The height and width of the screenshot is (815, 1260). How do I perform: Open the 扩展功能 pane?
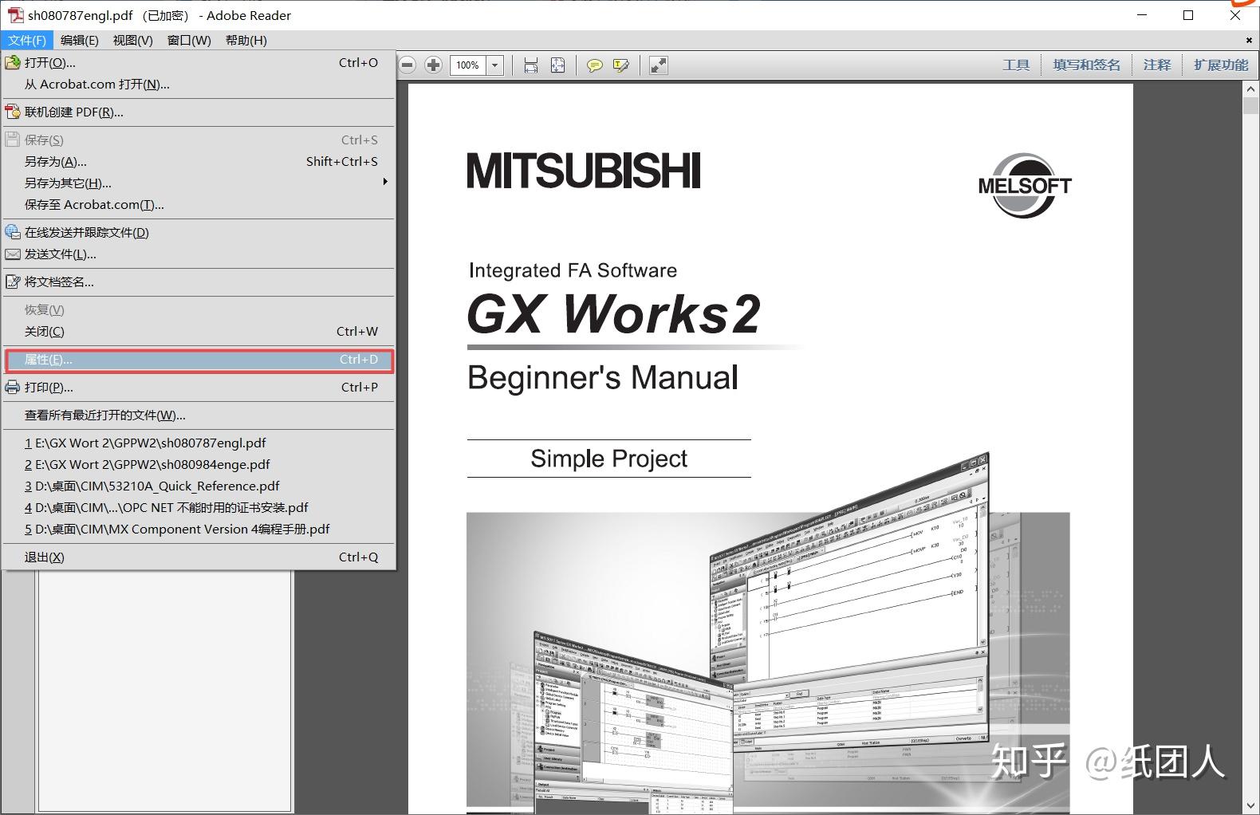coord(1221,65)
